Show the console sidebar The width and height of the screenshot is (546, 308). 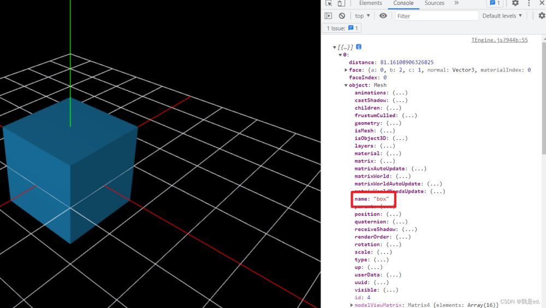point(328,16)
